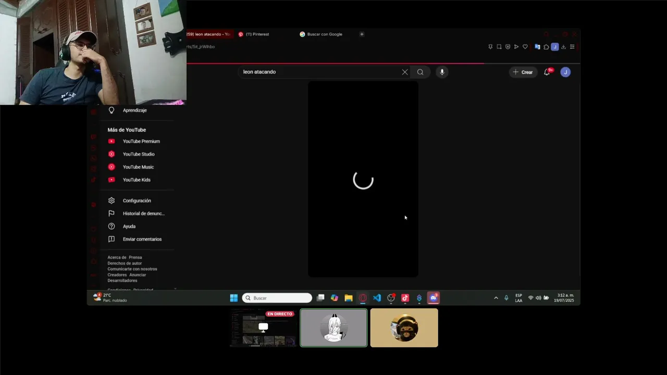This screenshot has width=667, height=375.
Task: Open Task View on the taskbar
Action: (320, 298)
